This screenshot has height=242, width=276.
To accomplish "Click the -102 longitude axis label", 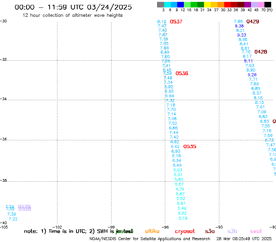I will point(57,227).
